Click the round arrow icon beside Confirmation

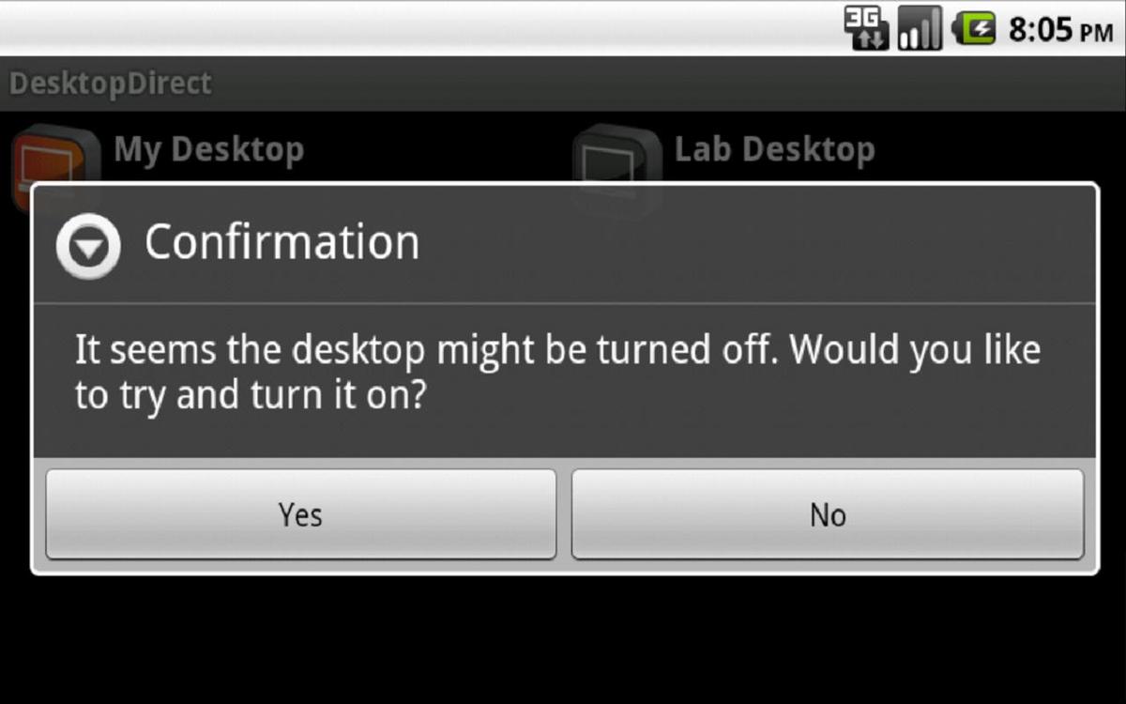(87, 247)
